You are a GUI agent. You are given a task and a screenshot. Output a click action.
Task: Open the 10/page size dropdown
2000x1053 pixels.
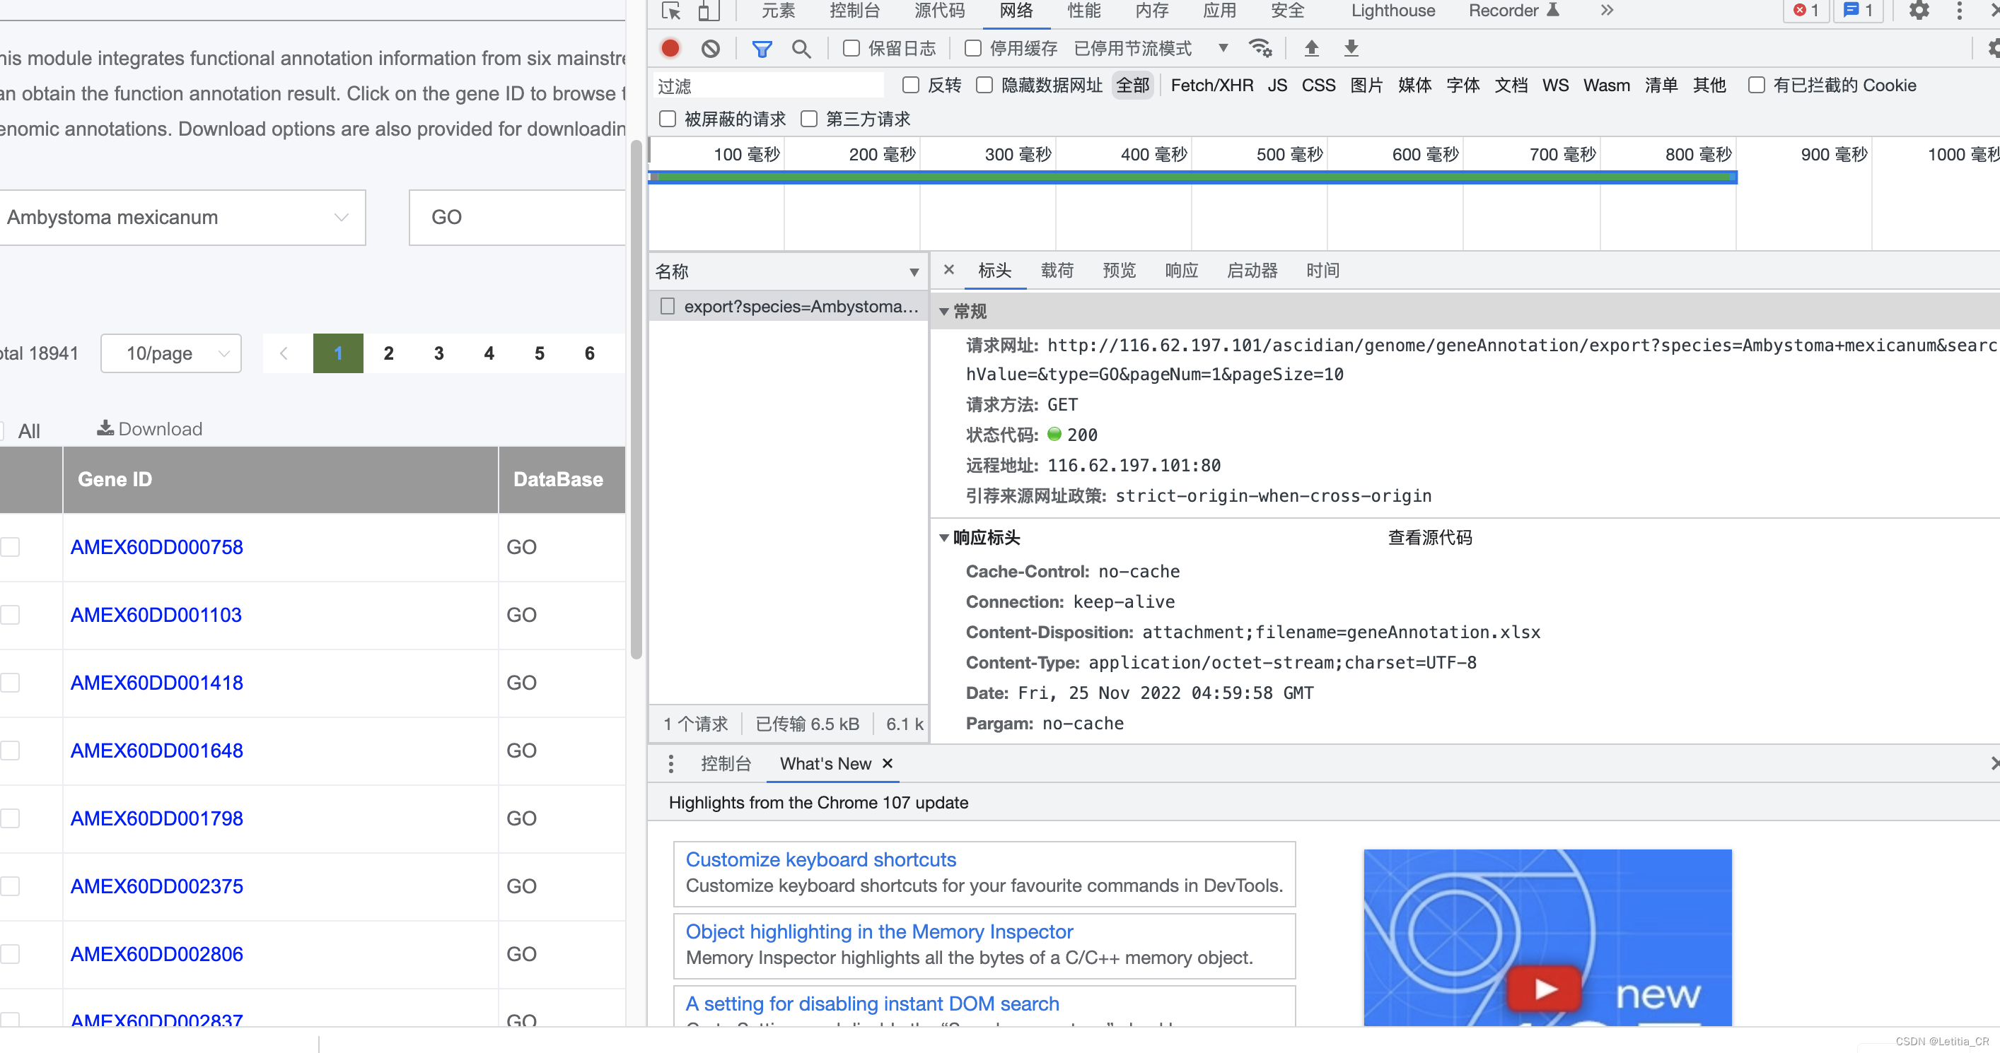pos(171,354)
